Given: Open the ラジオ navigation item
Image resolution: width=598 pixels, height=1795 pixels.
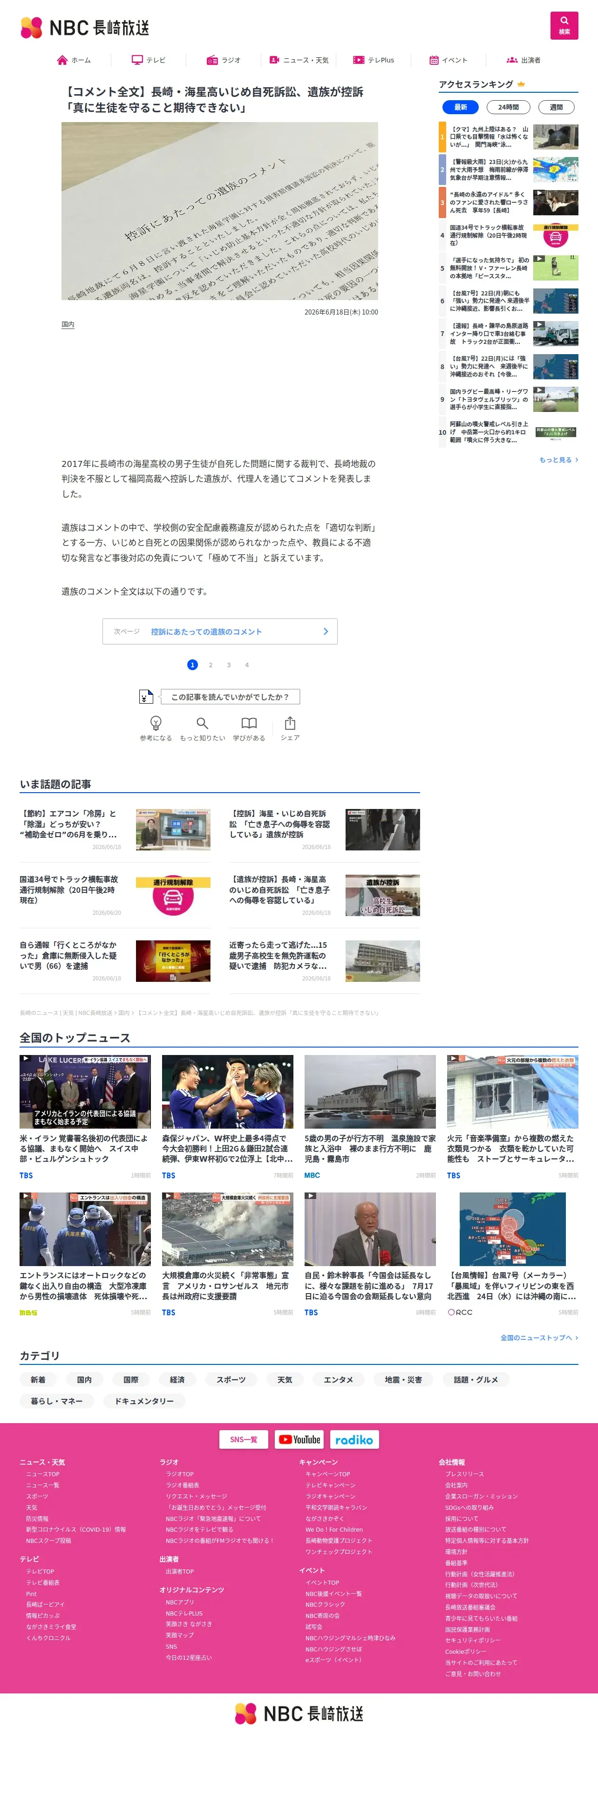Looking at the screenshot, I should point(224,61).
